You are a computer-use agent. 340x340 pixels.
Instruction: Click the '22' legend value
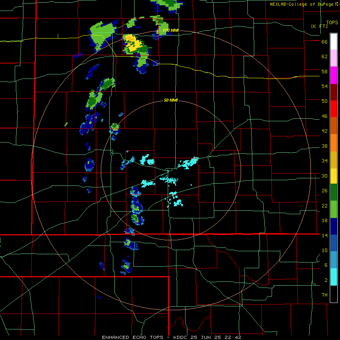[325, 206]
